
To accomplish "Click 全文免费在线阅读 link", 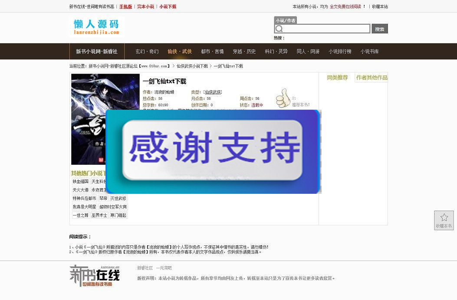I will (x=345, y=7).
